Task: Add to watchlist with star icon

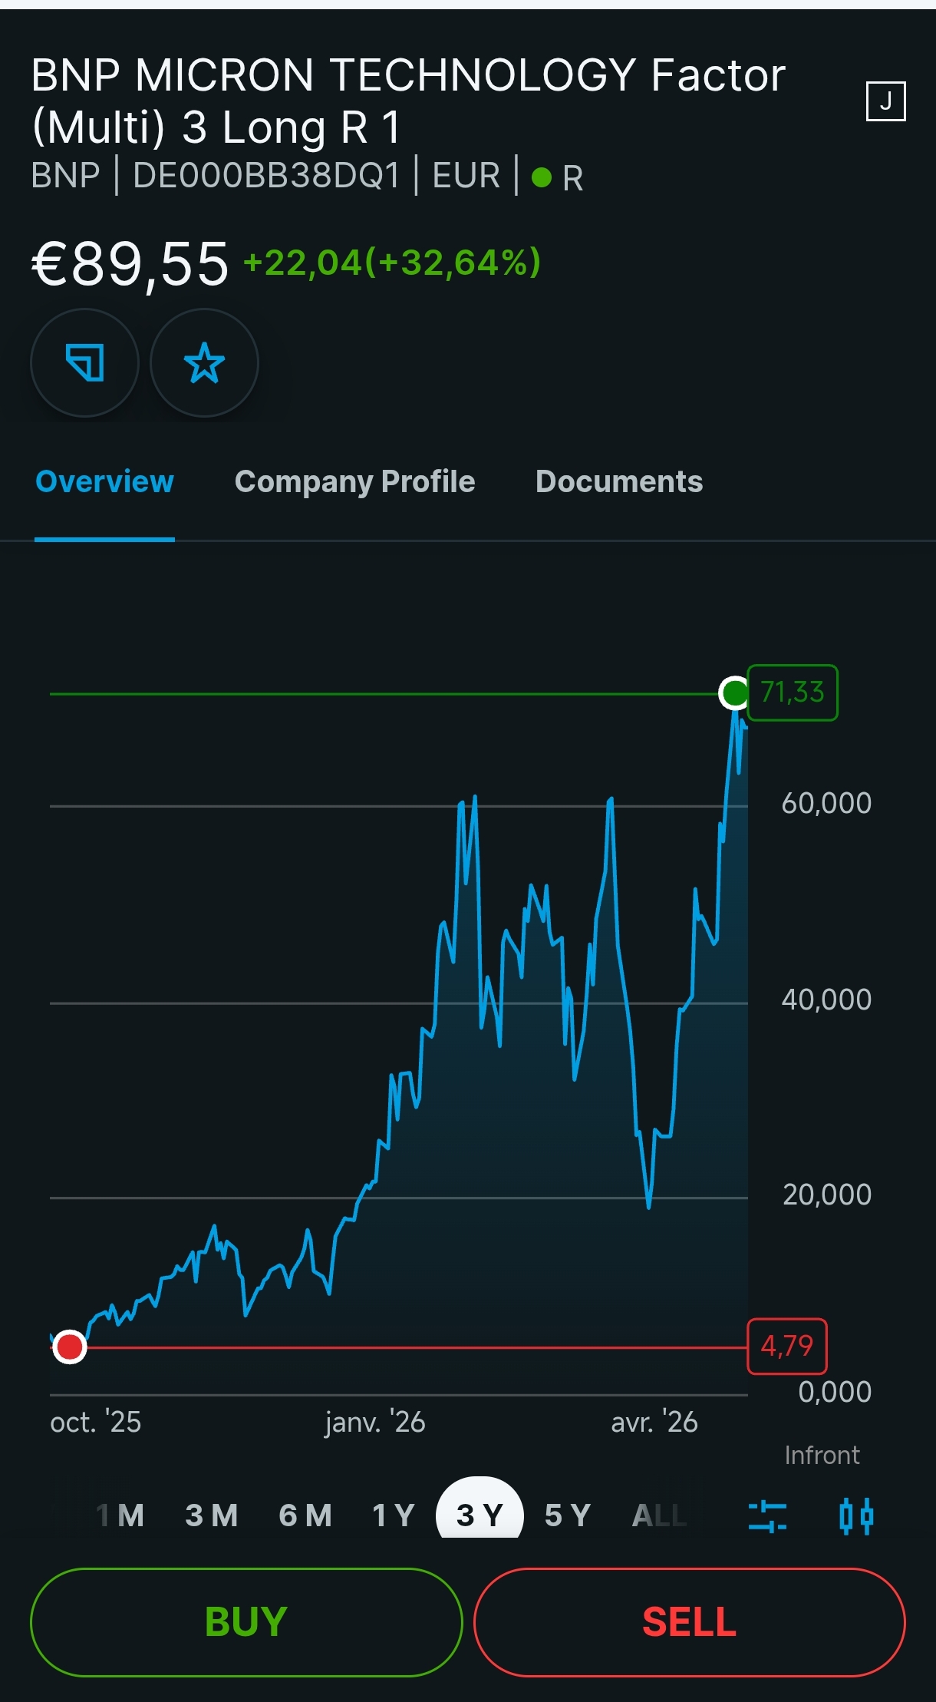Action: click(204, 362)
